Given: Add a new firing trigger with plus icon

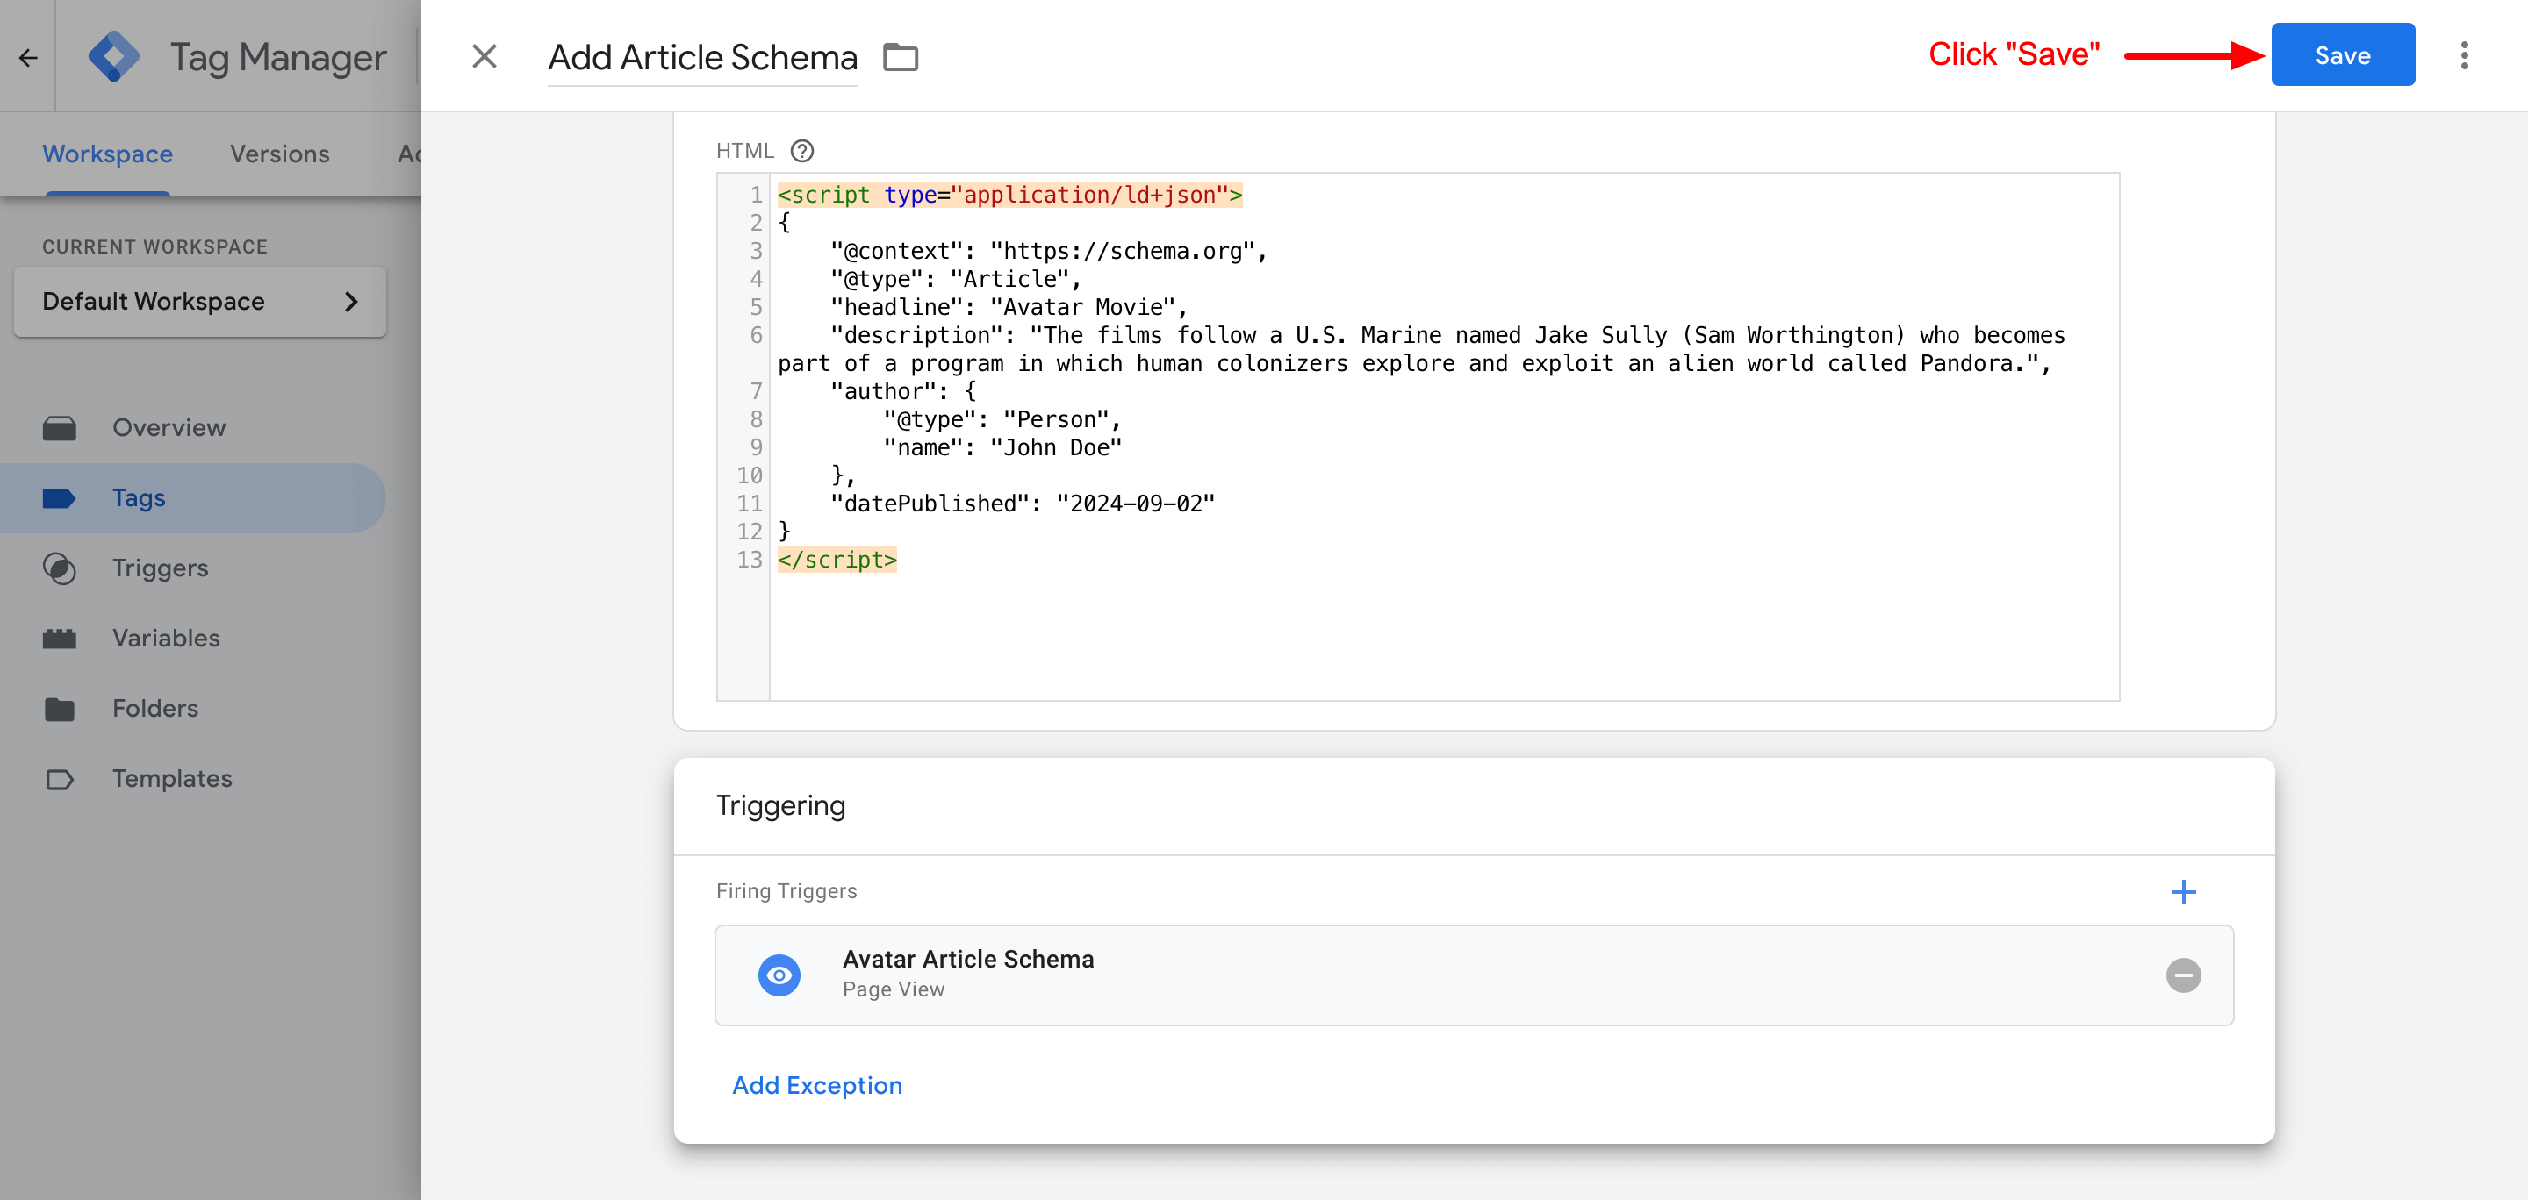Looking at the screenshot, I should pyautogui.click(x=2185, y=892).
